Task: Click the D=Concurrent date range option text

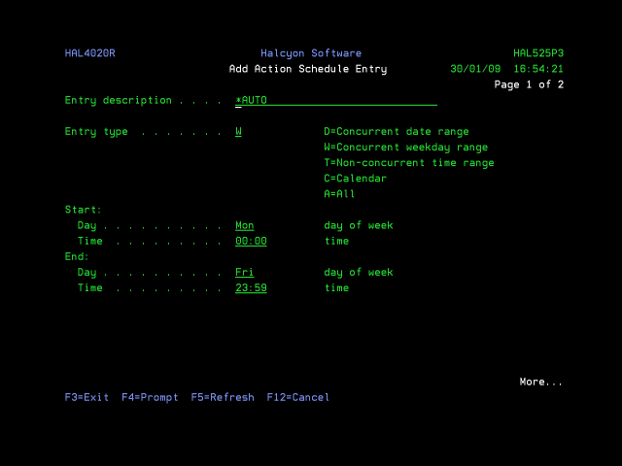Action: click(396, 131)
